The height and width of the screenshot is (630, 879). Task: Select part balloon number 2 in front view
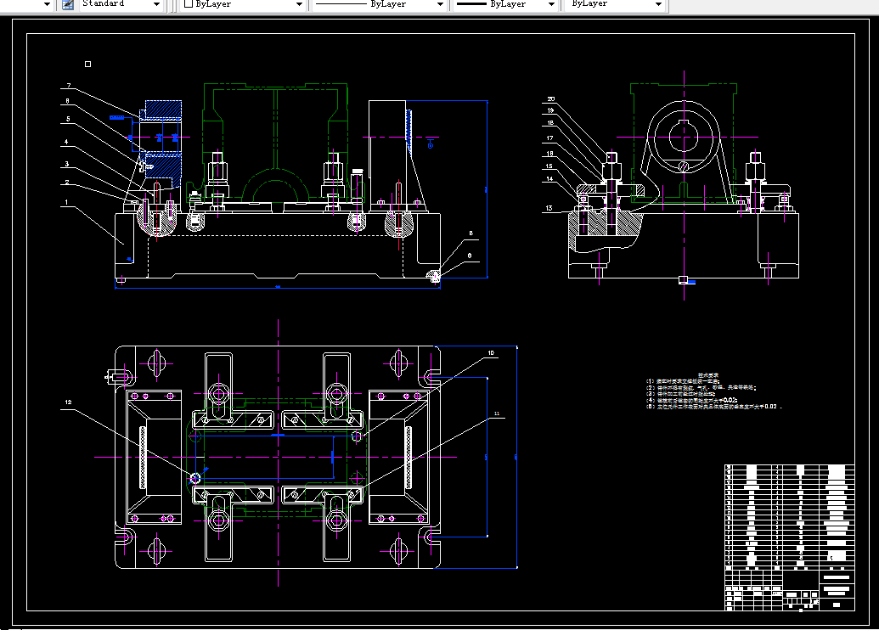[x=67, y=183]
